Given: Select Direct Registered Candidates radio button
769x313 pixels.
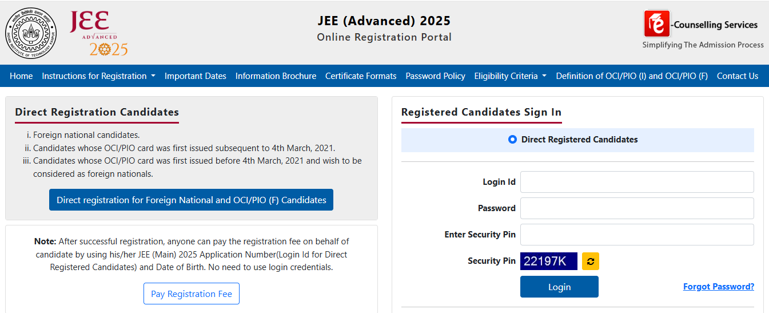Looking at the screenshot, I should coord(512,140).
